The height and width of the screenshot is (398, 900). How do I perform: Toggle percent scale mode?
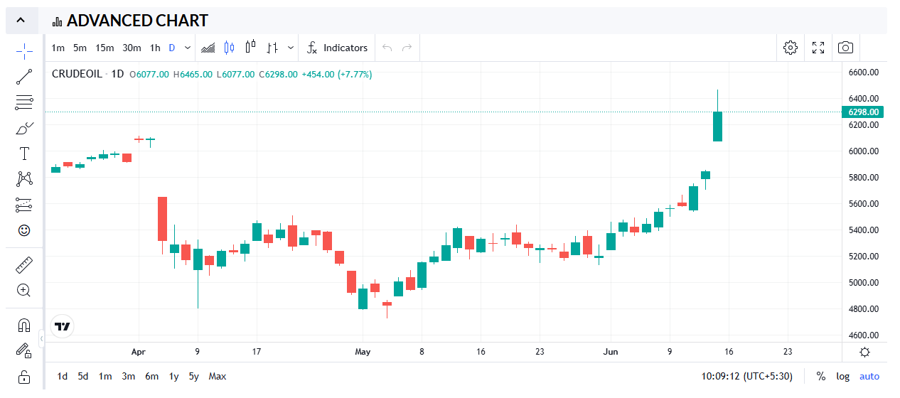coord(821,376)
